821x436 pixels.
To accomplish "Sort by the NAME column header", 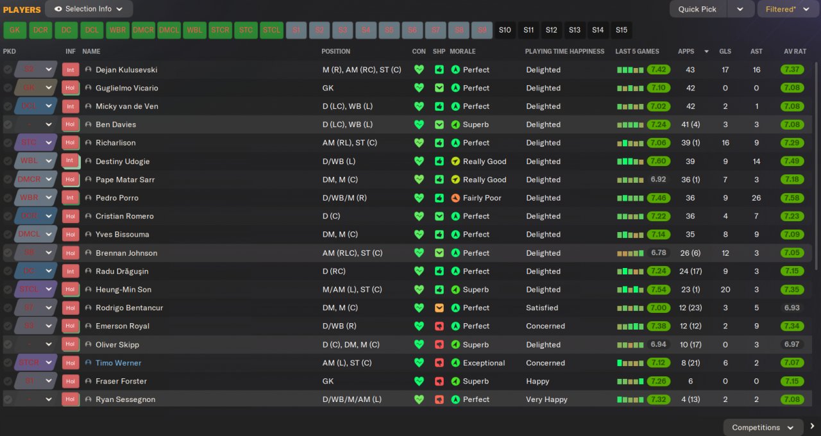I will [x=91, y=51].
